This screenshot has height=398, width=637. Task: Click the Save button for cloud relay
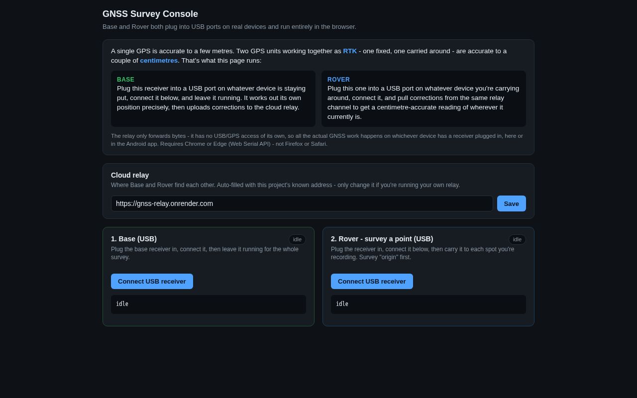coord(511,203)
